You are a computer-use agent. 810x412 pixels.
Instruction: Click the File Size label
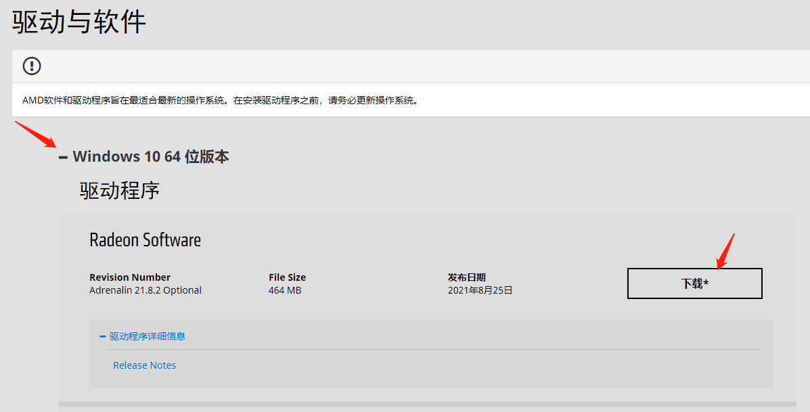[287, 277]
